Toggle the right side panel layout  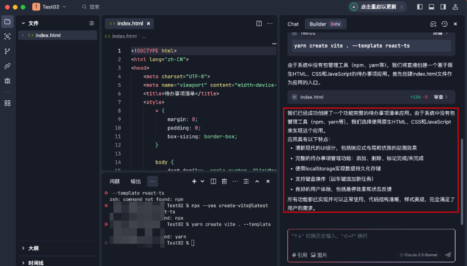coord(442,7)
